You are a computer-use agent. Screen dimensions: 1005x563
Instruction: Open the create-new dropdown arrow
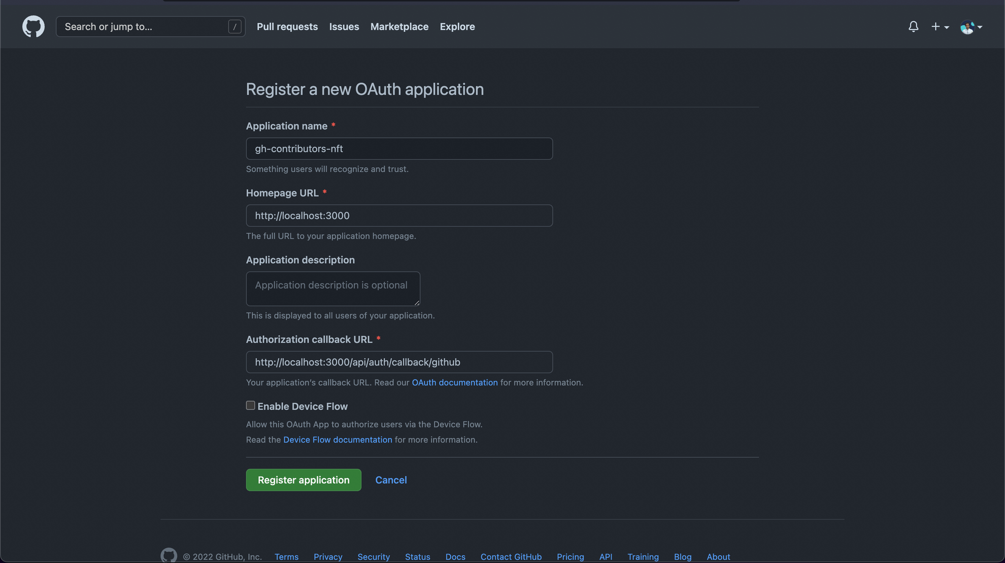[x=946, y=28]
